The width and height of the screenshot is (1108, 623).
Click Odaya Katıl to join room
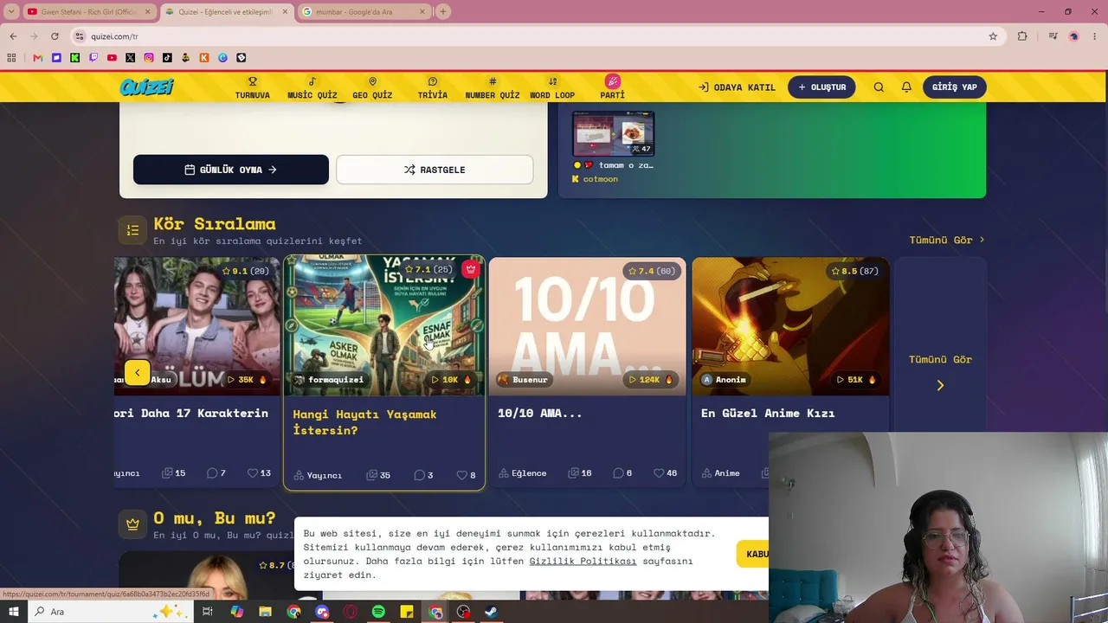pyautogui.click(x=737, y=87)
